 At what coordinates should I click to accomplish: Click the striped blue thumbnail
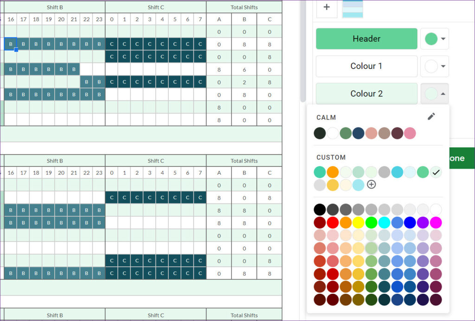(352, 9)
